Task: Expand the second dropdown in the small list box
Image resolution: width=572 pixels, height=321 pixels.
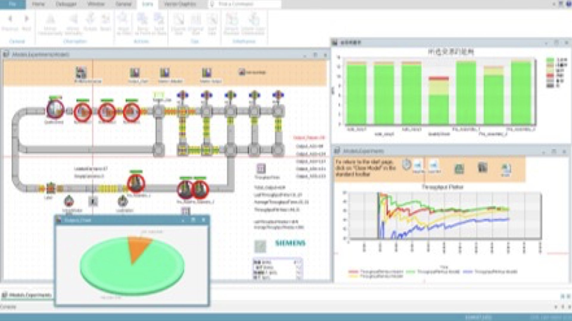Action: (299, 267)
